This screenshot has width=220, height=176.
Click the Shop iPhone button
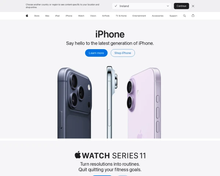(123, 53)
